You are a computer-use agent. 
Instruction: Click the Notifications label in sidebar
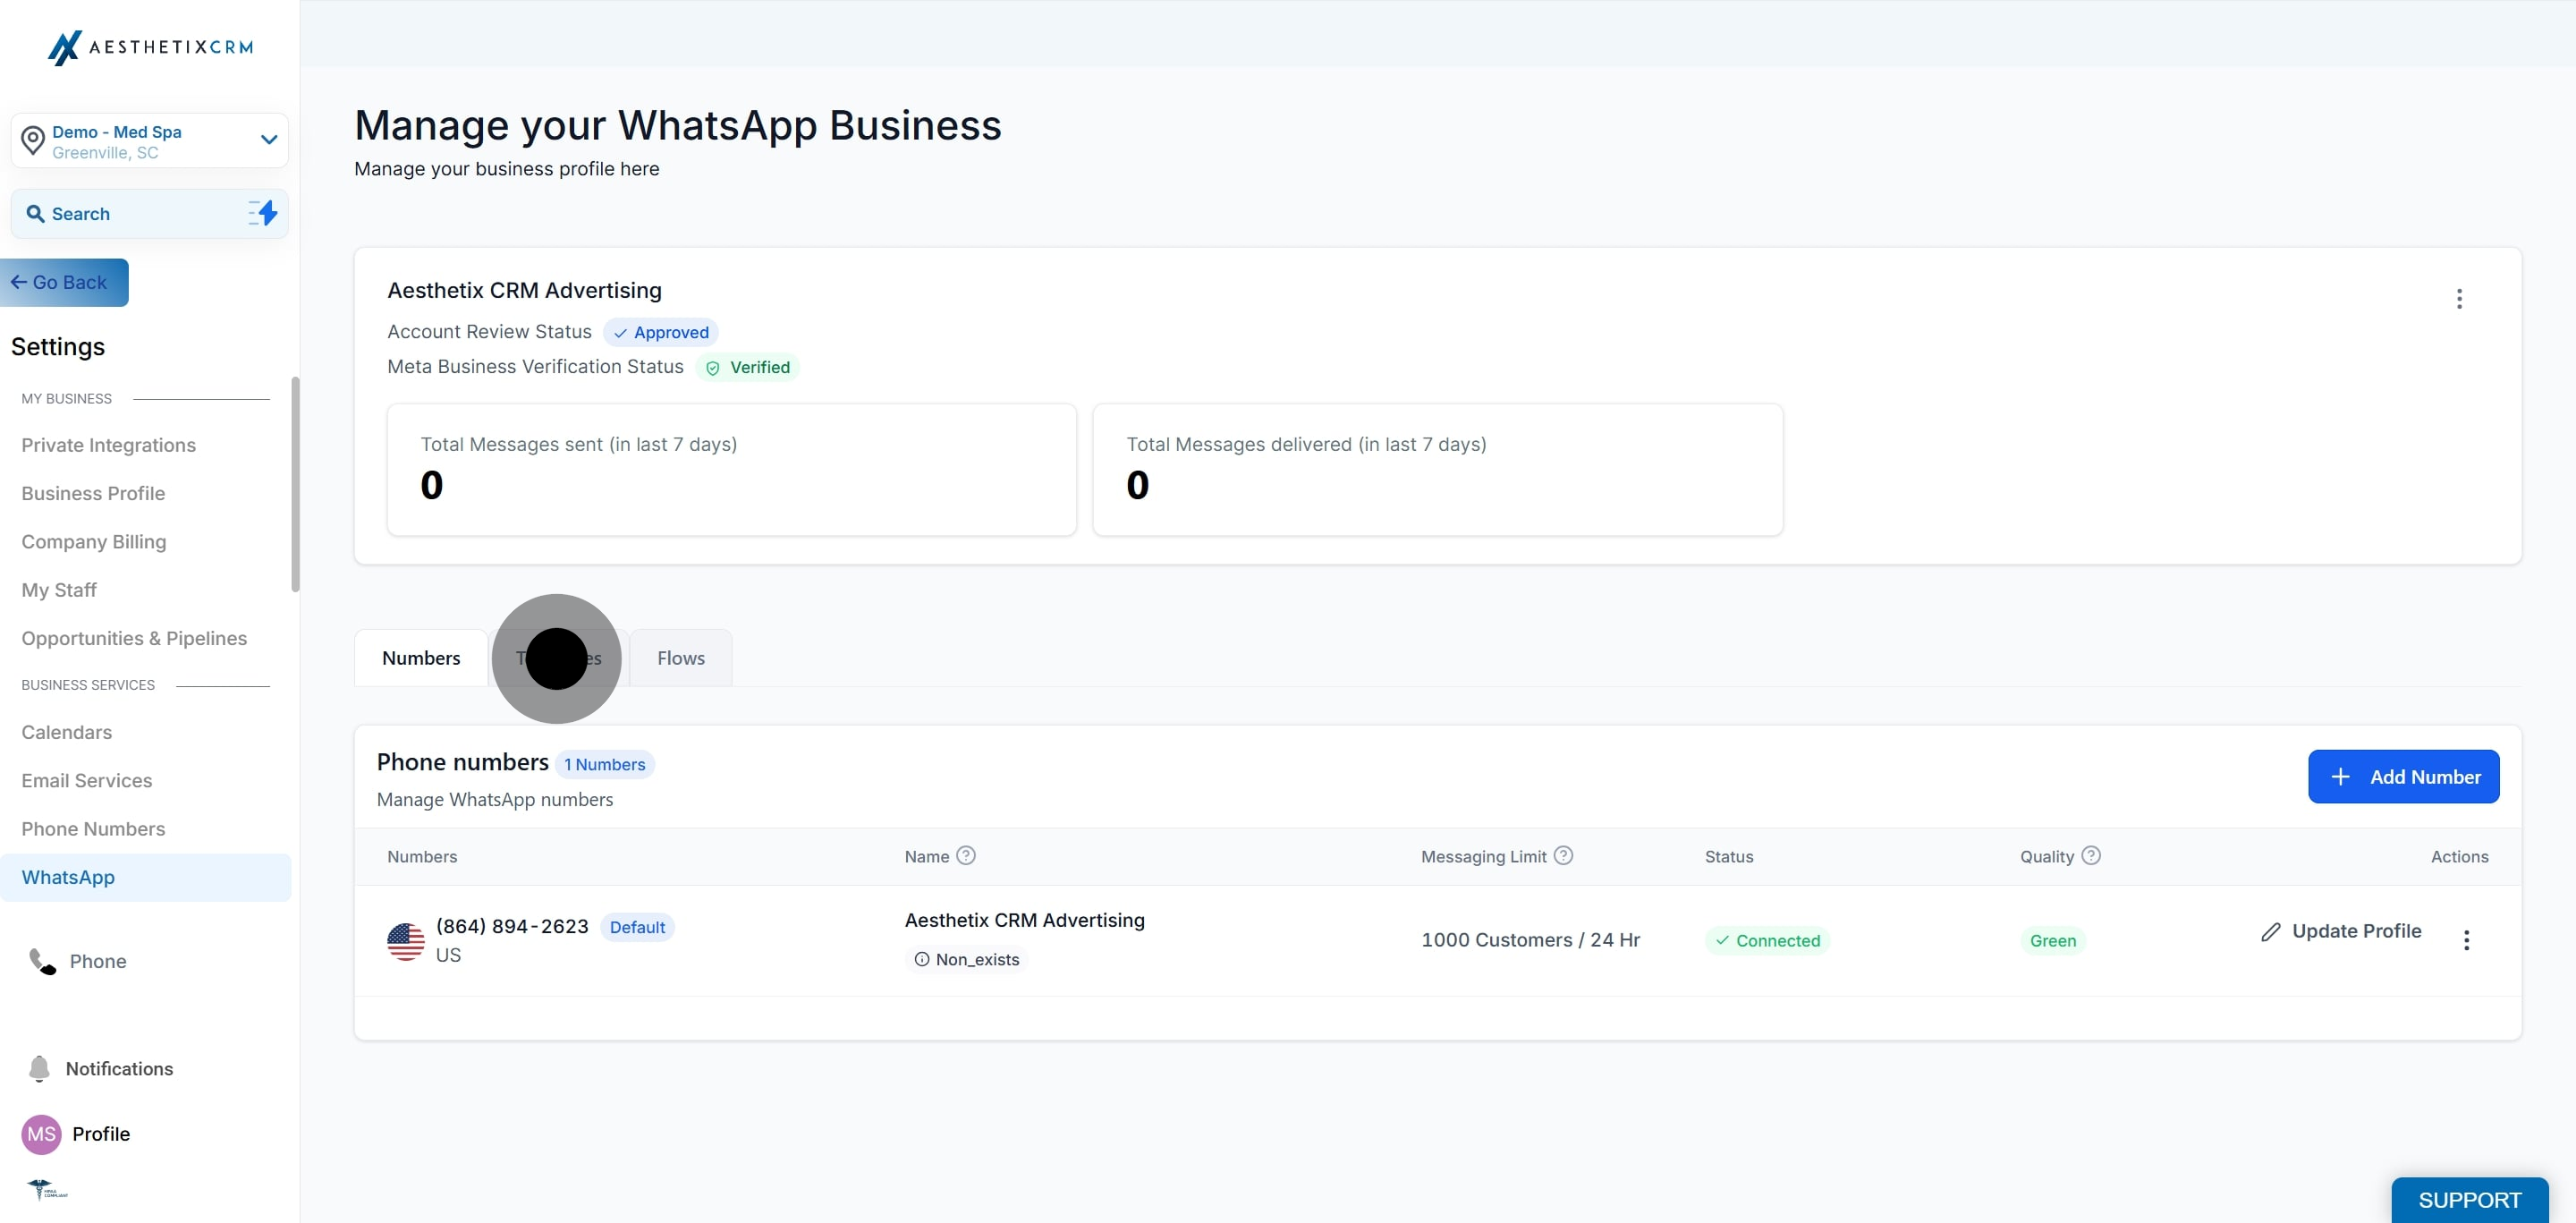[119, 1069]
